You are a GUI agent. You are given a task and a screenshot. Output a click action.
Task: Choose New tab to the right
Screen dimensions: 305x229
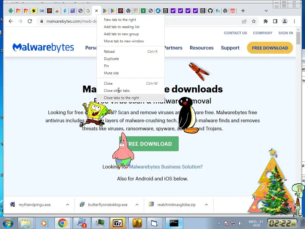tap(130, 20)
